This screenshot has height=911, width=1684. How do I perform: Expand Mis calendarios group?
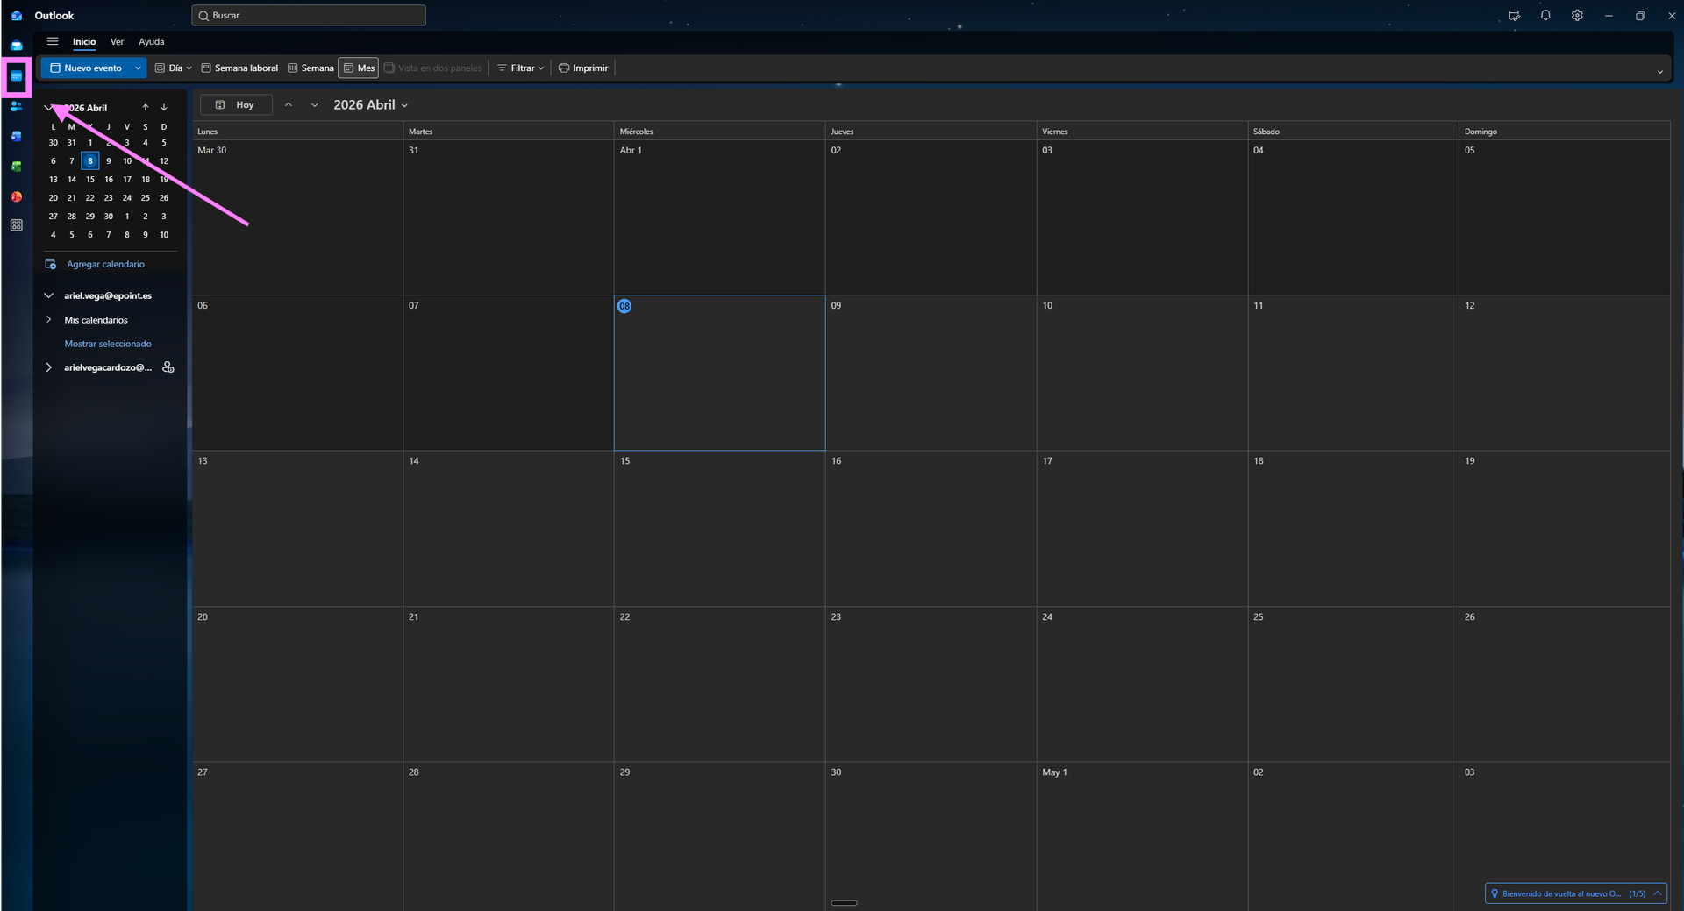pos(49,320)
